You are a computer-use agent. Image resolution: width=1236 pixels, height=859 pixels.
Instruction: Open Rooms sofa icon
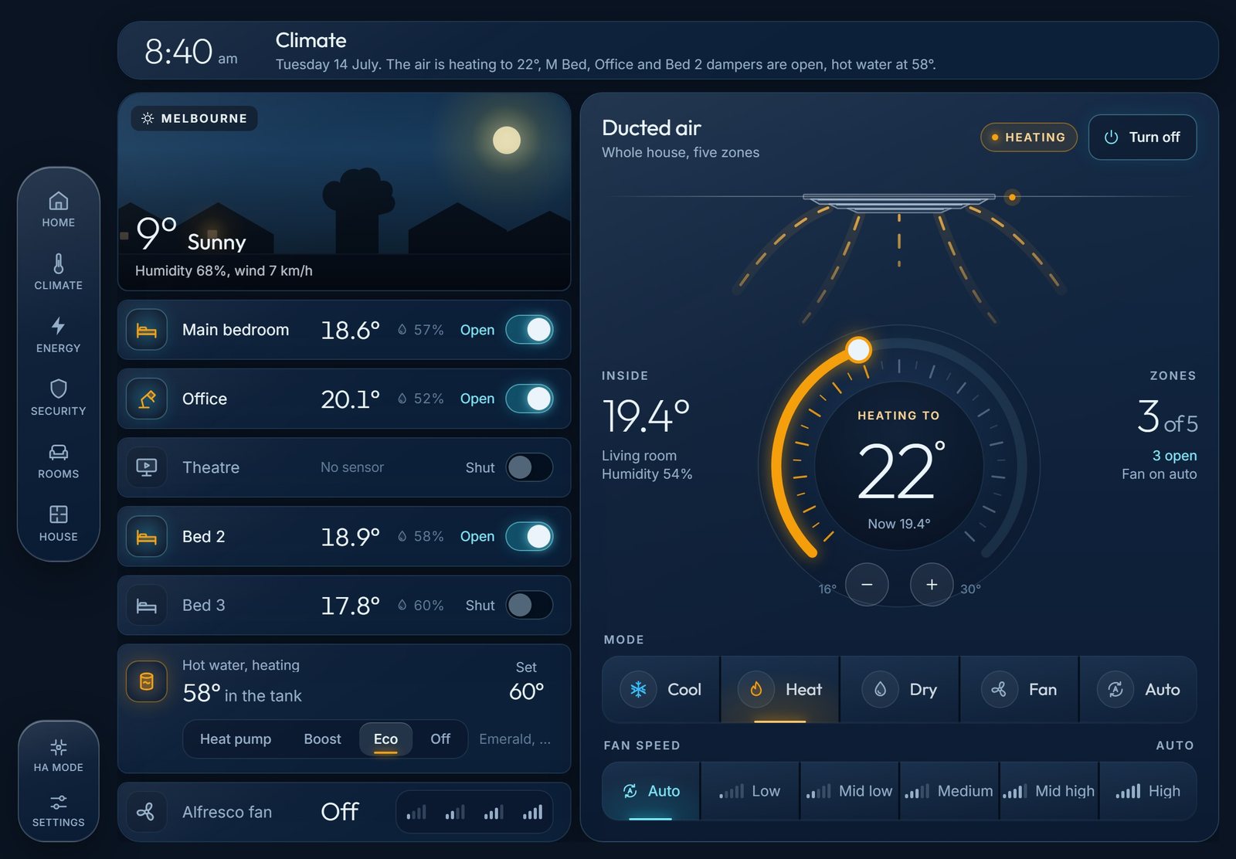click(59, 460)
